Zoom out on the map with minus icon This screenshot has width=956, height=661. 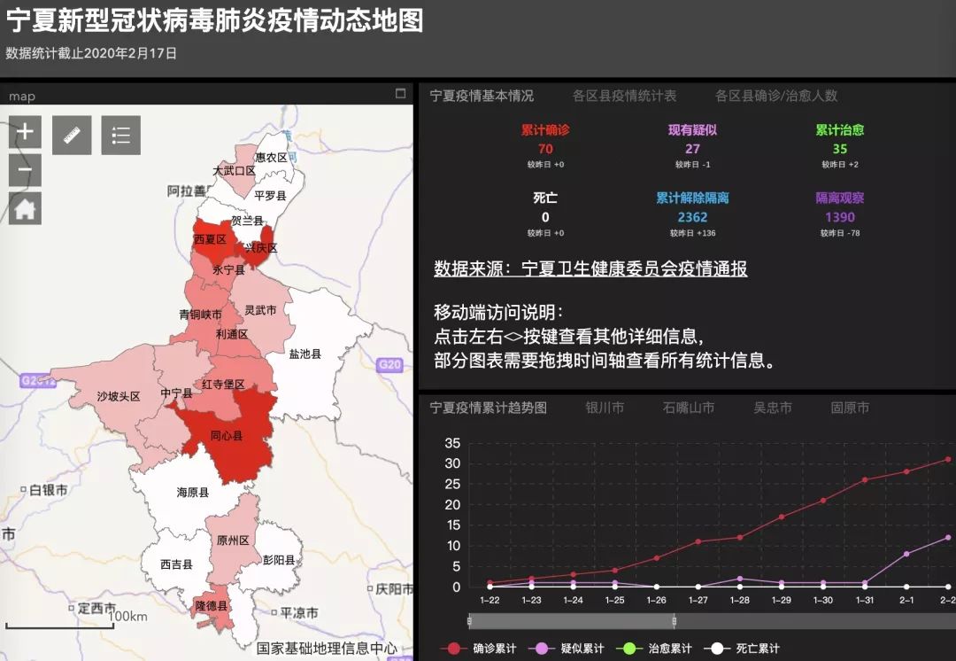tap(24, 170)
